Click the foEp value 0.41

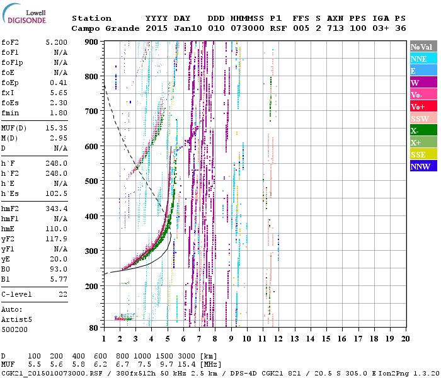59,83
